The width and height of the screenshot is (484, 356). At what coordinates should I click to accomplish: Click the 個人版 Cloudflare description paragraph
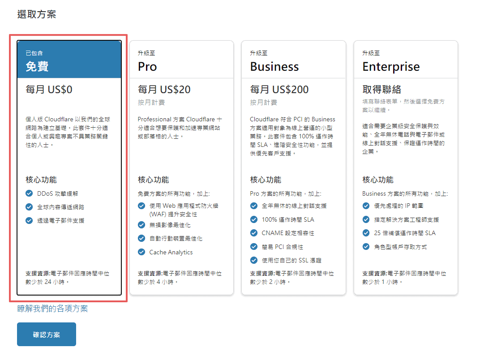click(x=68, y=132)
